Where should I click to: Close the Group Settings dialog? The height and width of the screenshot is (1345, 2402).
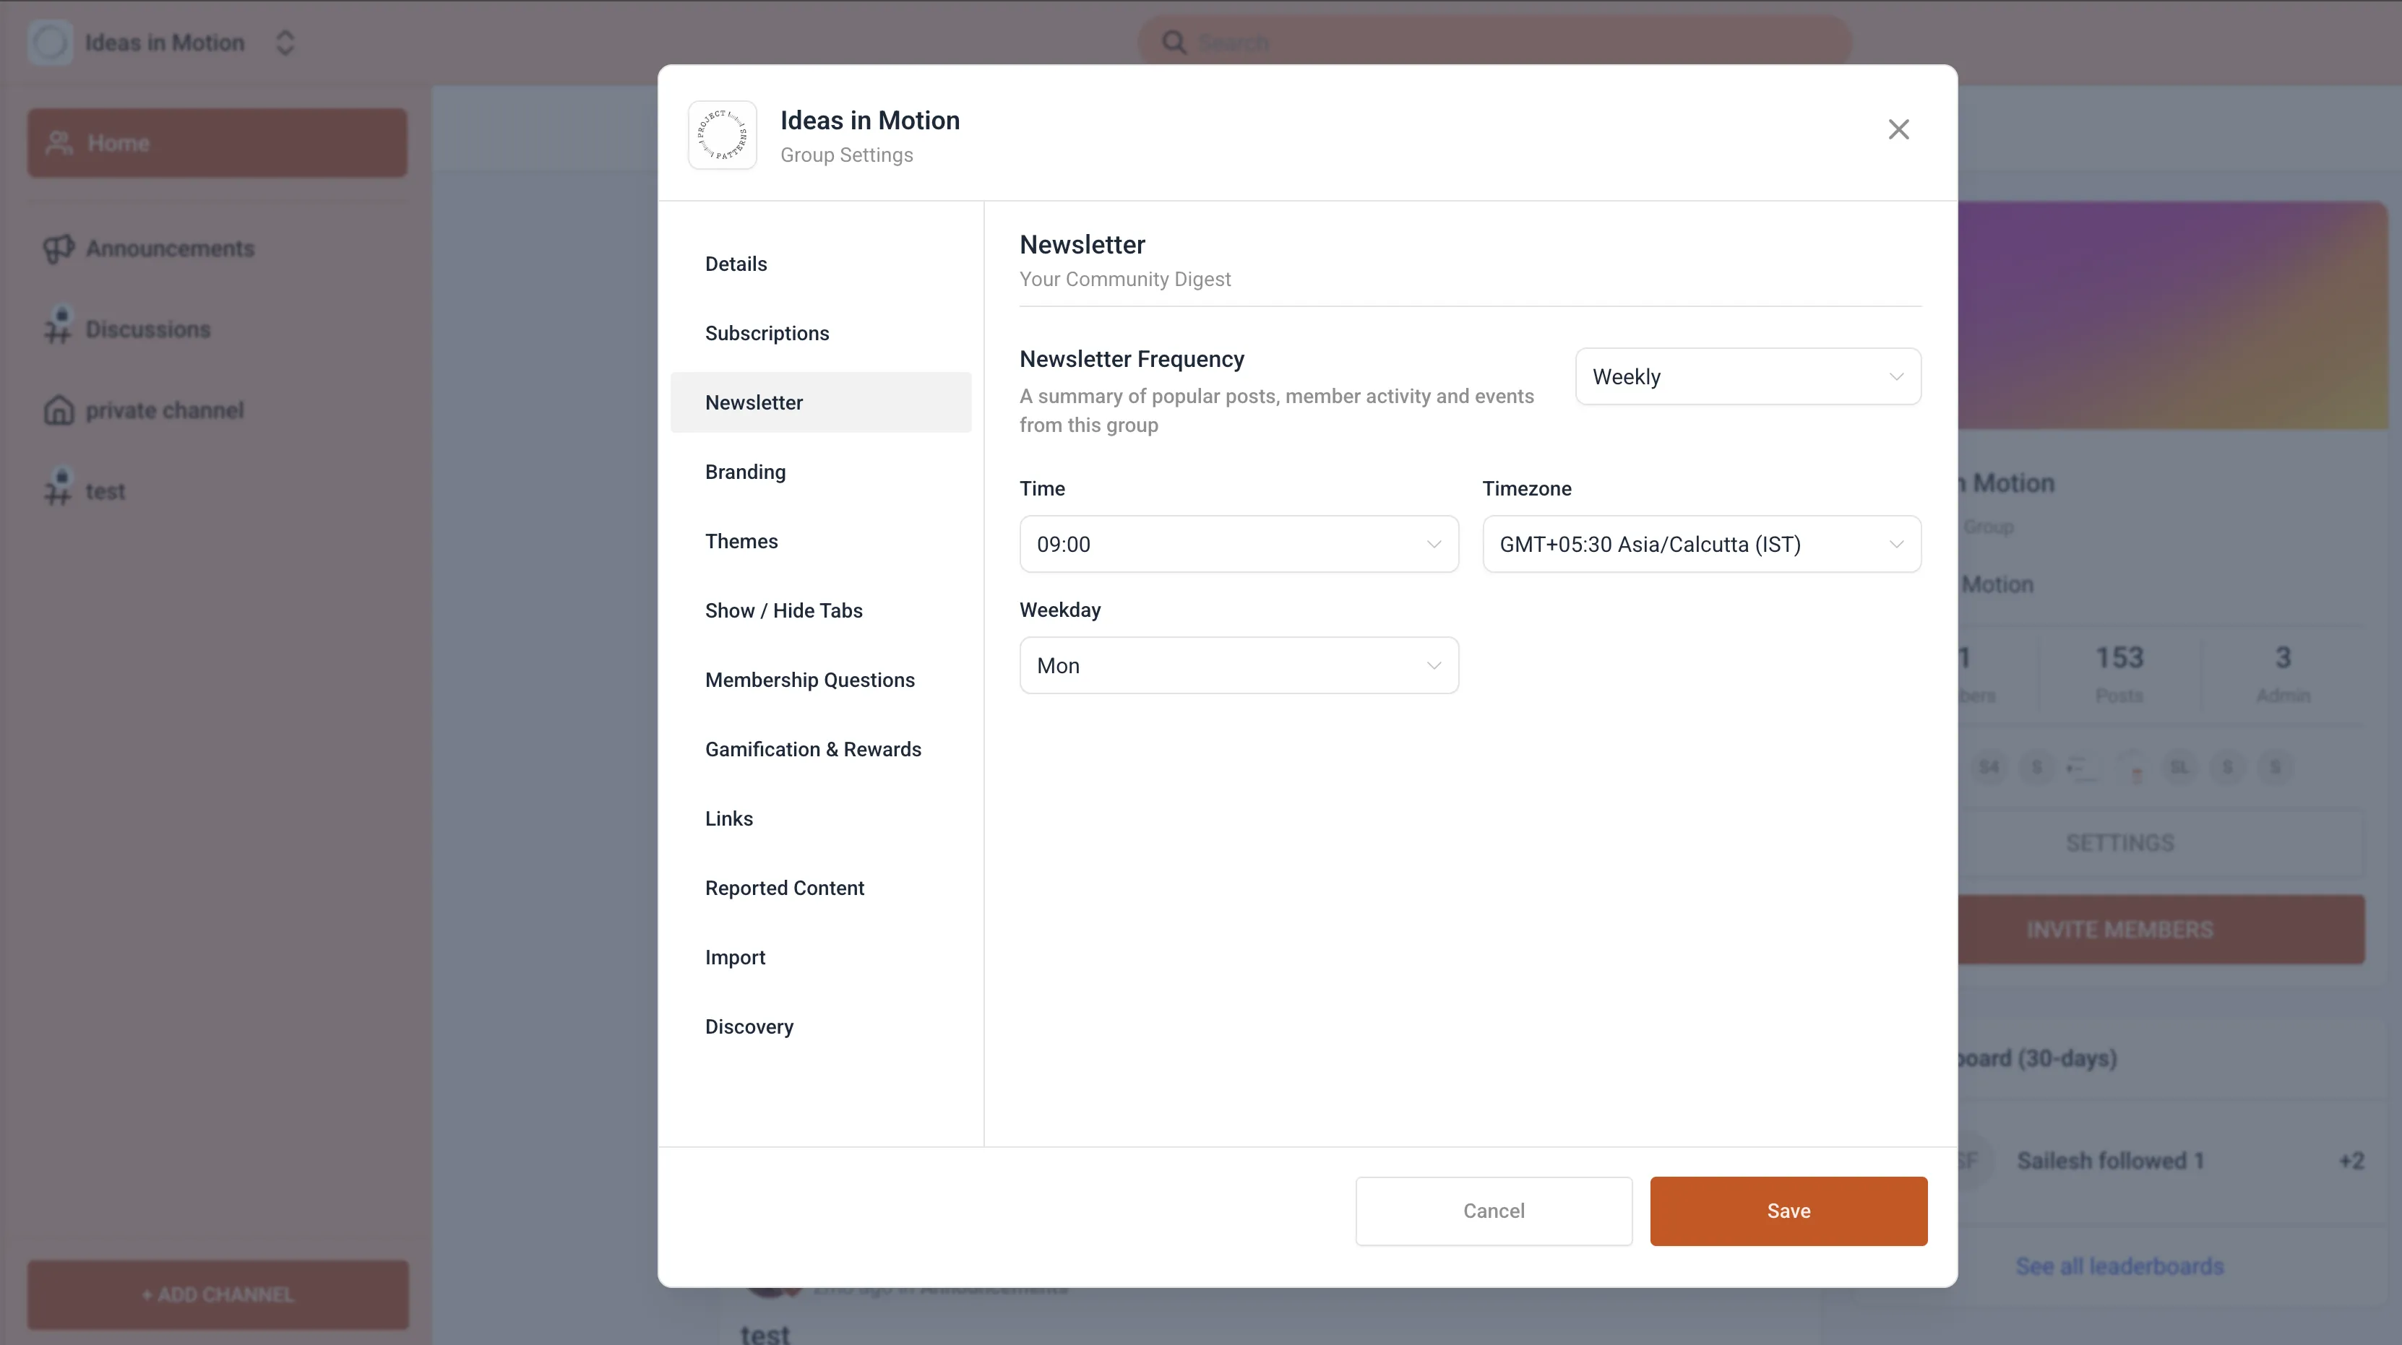[1898, 129]
